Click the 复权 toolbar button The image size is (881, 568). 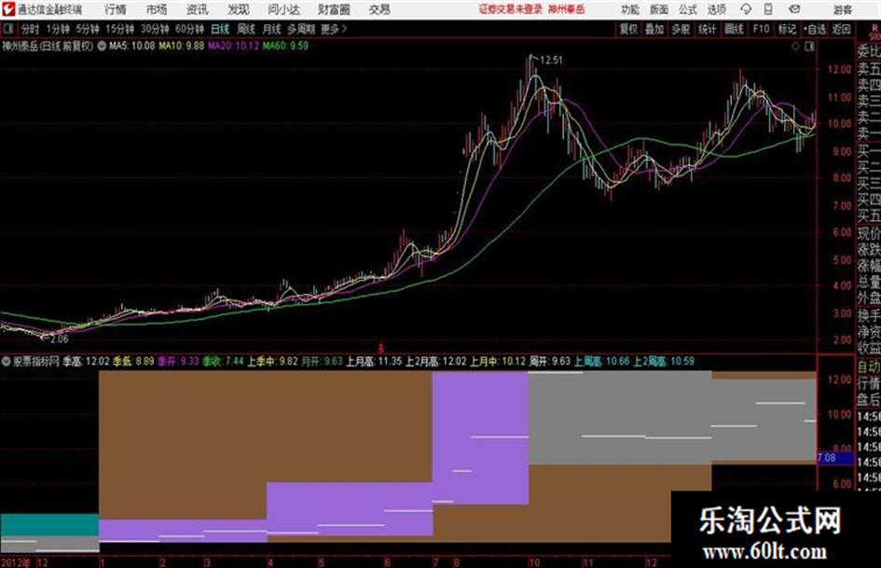(x=628, y=29)
